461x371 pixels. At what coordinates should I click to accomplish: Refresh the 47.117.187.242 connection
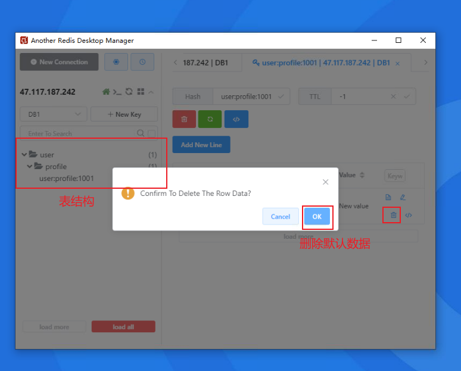[129, 92]
